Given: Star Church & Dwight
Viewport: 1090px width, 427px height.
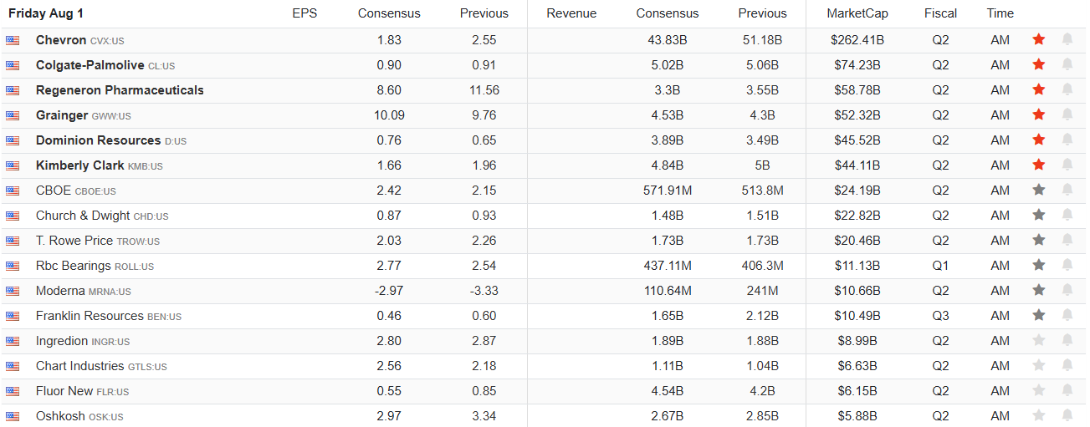Looking at the screenshot, I should click(1039, 215).
